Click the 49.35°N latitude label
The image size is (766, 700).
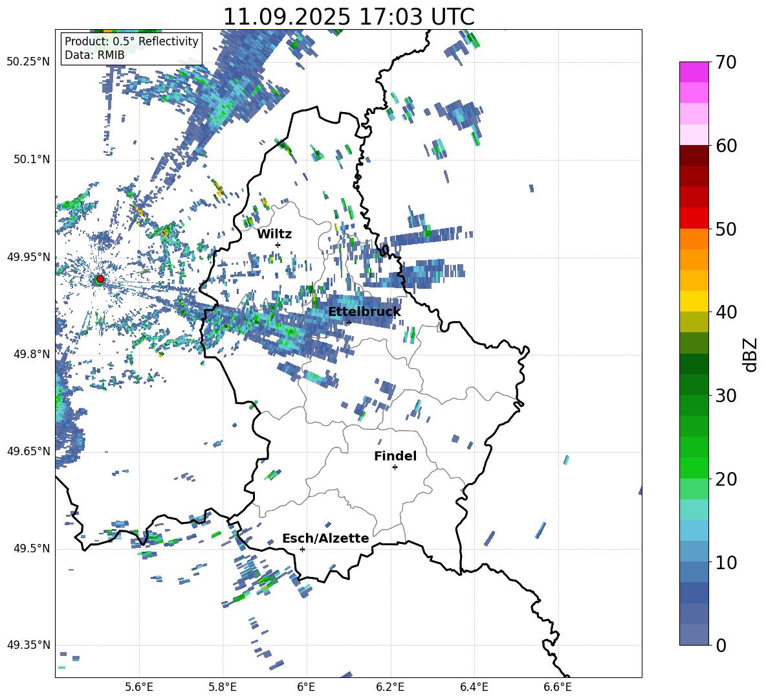[x=28, y=645]
